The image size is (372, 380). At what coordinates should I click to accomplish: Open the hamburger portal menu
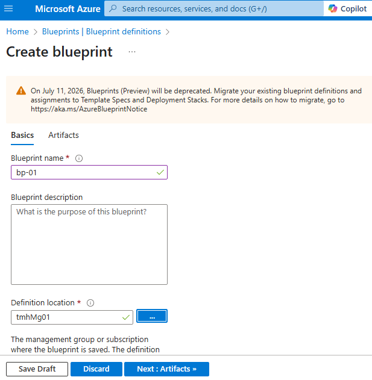pyautogui.click(x=8, y=8)
